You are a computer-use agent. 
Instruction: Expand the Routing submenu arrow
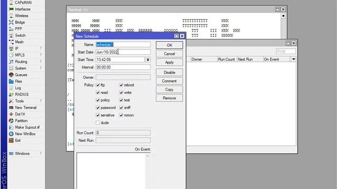click(x=41, y=61)
